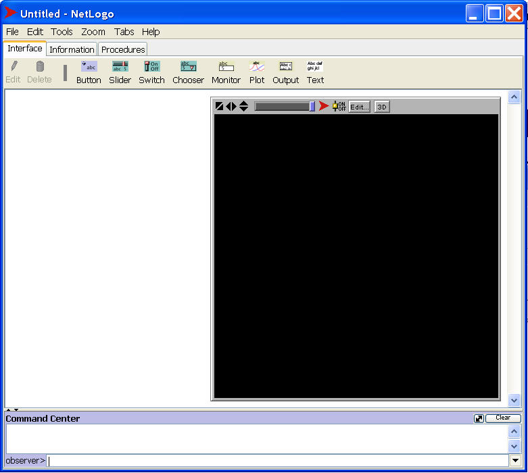Toggle the view updates ON/OFF switch
The height and width of the screenshot is (473, 528).
click(x=339, y=106)
